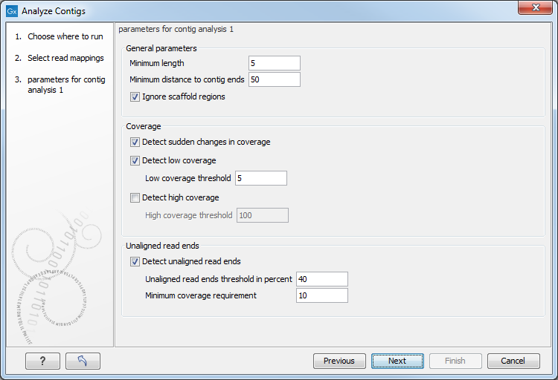Viewport: 558px width, 380px height.
Task: Cancel the contig analysis wizard
Action: click(513, 361)
